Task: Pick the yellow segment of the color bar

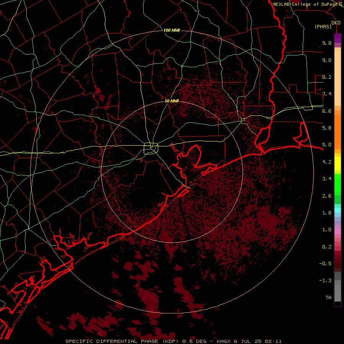Action: pyautogui.click(x=338, y=164)
